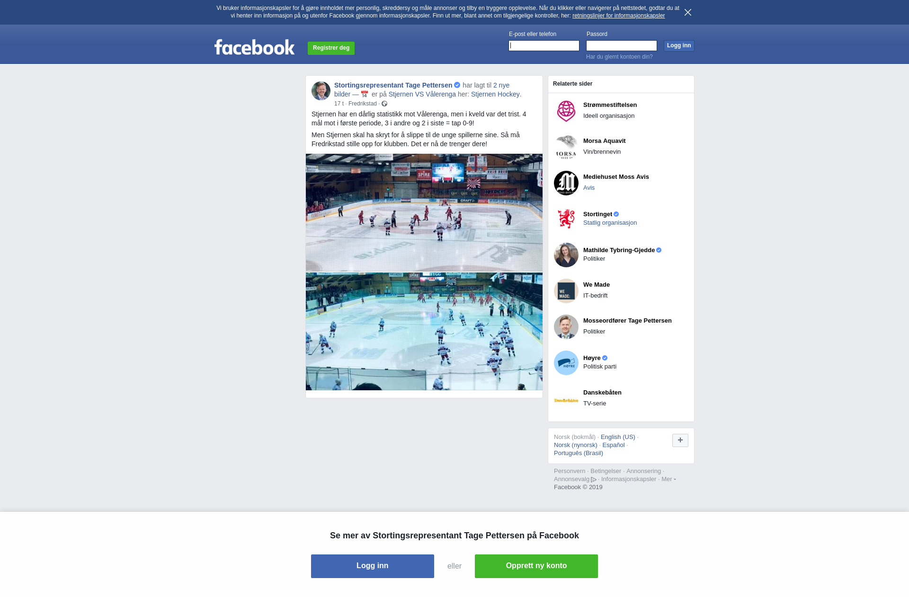
Task: Open Annonsevalg footer link
Action: tap(571, 479)
